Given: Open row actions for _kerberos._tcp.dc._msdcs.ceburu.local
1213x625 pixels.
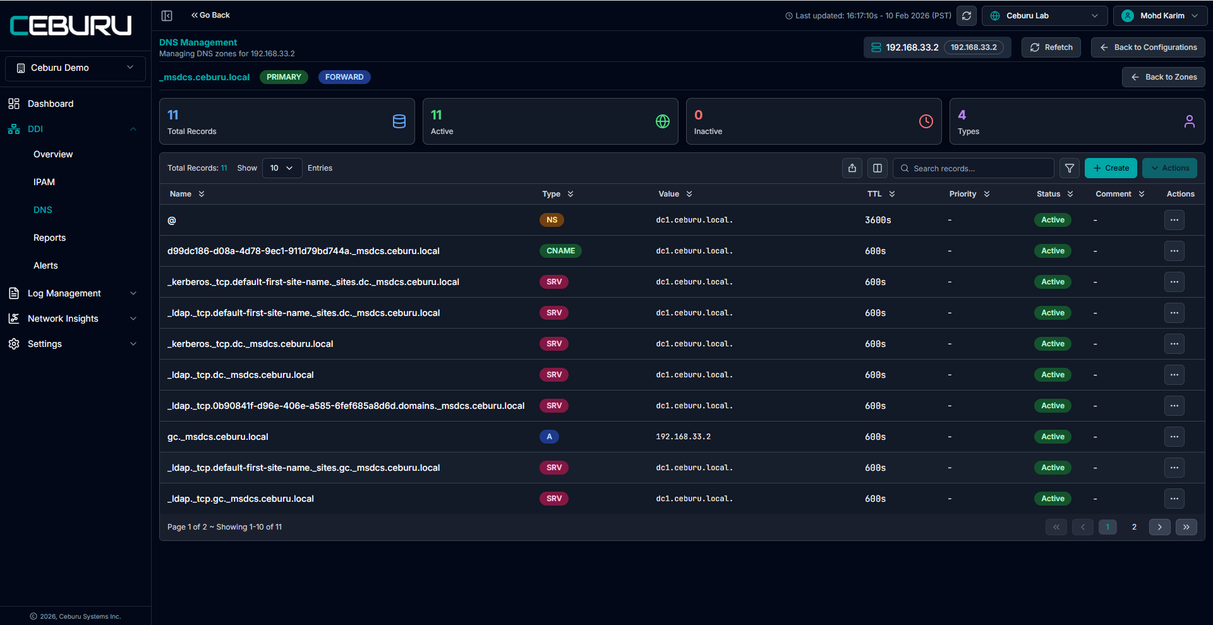Looking at the screenshot, I should [1174, 344].
